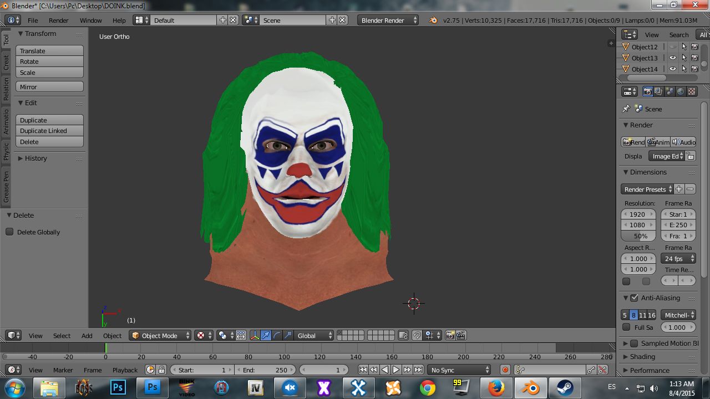Enable Delete Globally checkbox
710x399 pixels.
click(10, 232)
